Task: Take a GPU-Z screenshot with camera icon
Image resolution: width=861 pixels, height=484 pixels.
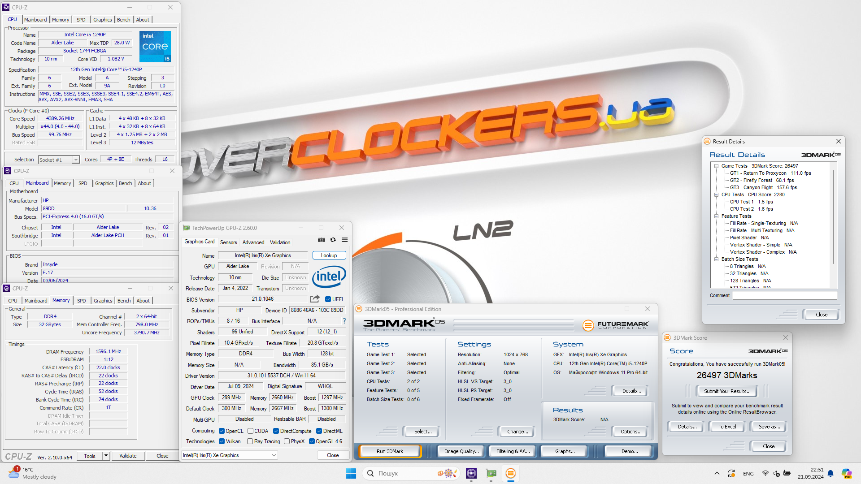Action: tap(321, 240)
